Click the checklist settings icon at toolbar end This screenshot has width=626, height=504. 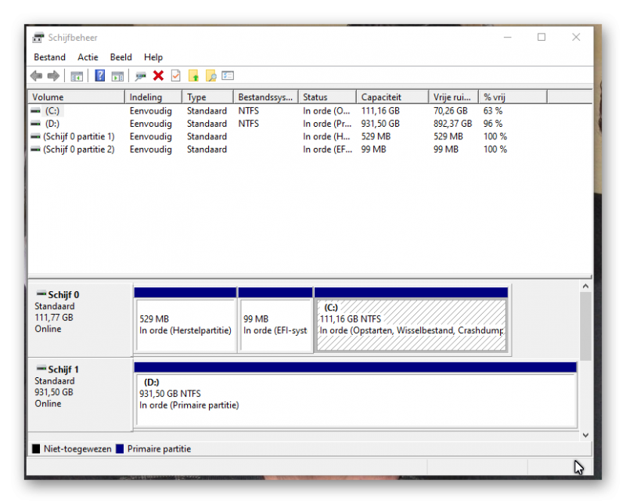click(228, 76)
